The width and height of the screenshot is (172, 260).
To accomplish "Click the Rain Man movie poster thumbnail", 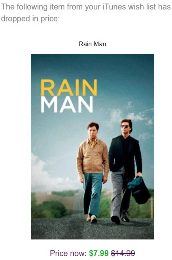I will pos(93,147).
